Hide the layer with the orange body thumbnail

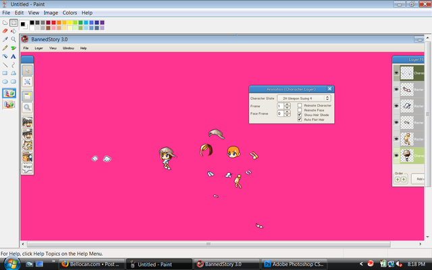(x=396, y=139)
